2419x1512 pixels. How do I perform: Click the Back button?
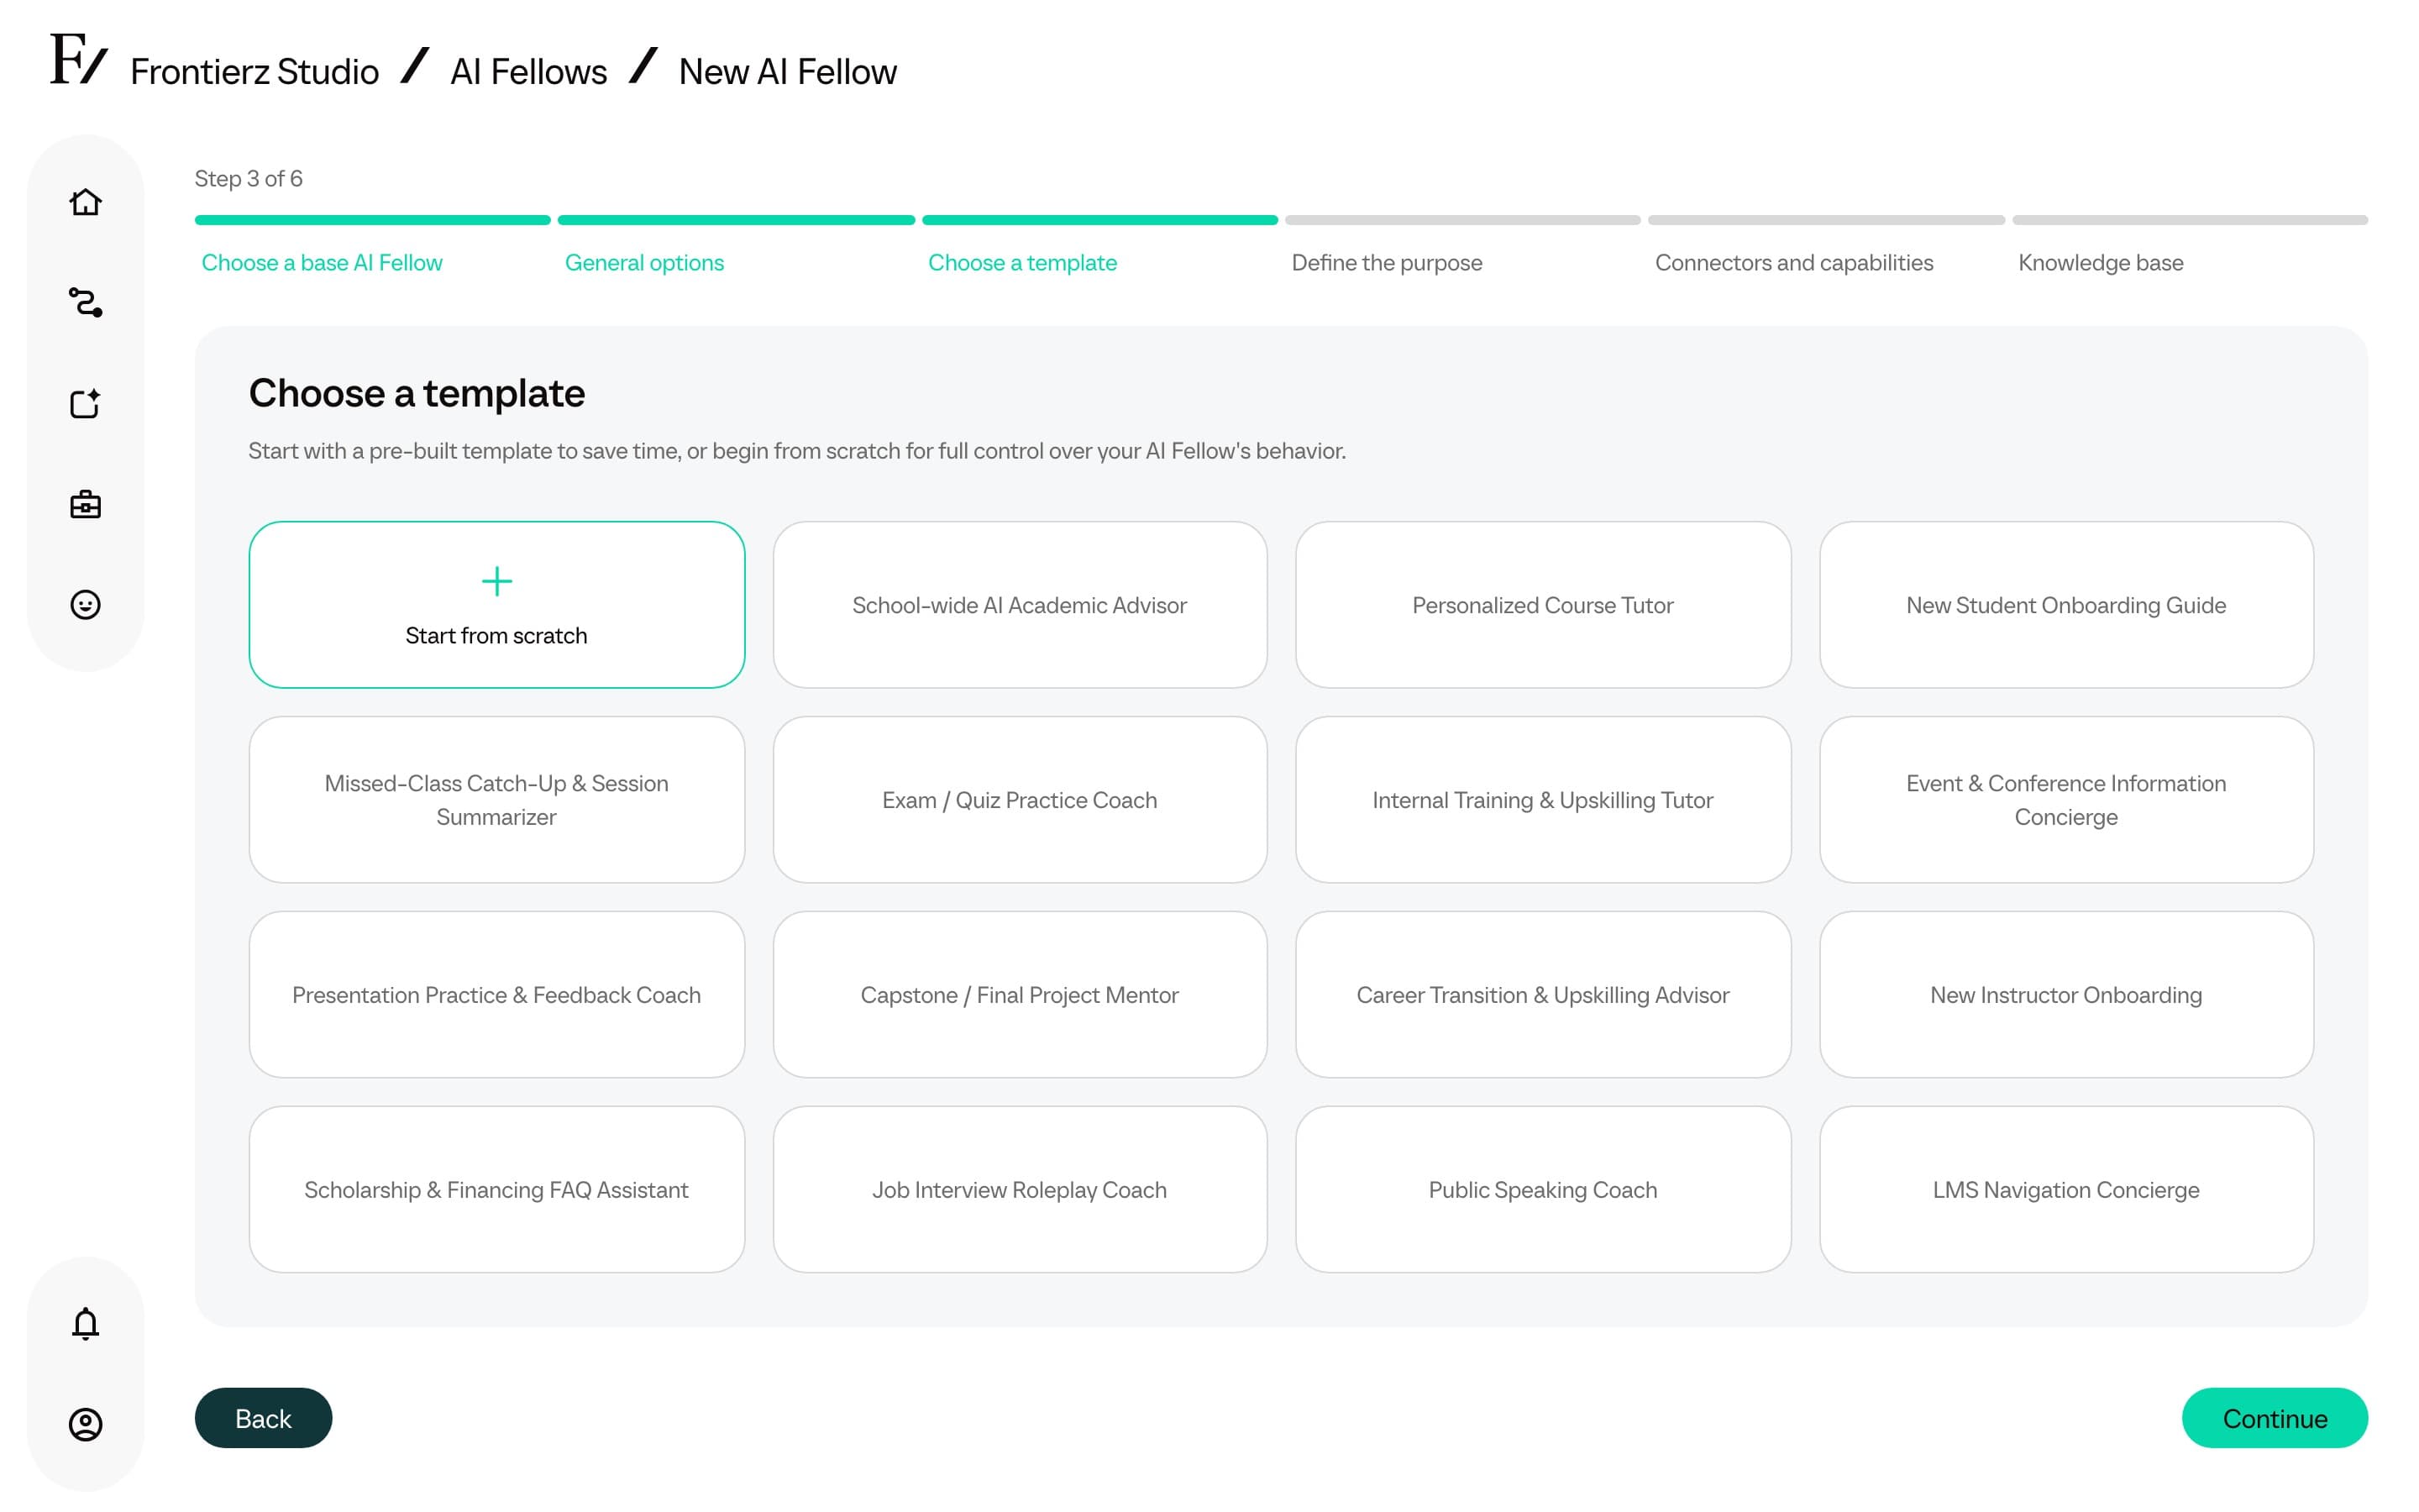point(263,1418)
